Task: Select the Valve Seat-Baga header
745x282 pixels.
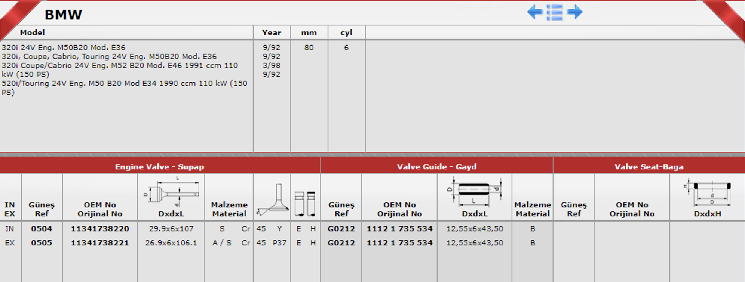Action: (649, 167)
